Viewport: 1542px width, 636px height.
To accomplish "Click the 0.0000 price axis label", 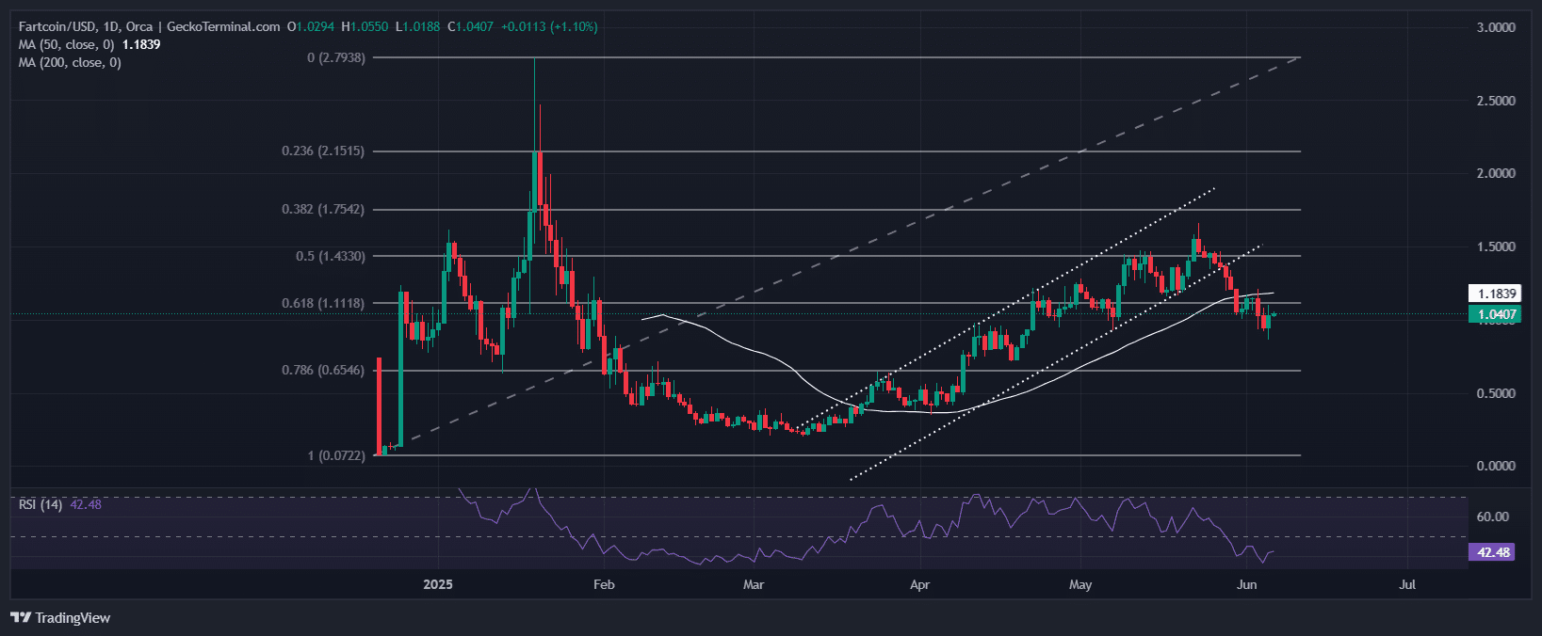I will (x=1496, y=466).
